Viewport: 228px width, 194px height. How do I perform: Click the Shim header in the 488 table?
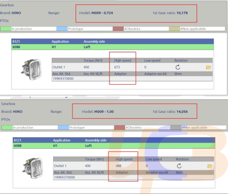(179, 173)
